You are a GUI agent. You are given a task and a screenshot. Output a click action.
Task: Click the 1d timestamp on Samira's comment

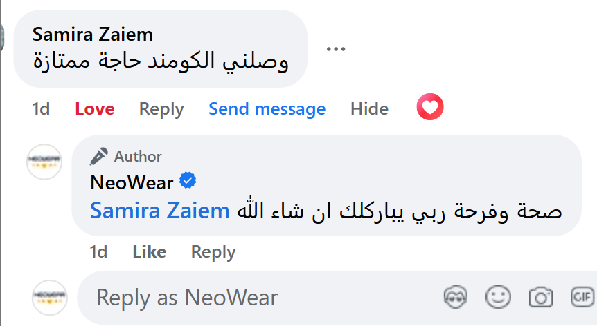point(41,108)
